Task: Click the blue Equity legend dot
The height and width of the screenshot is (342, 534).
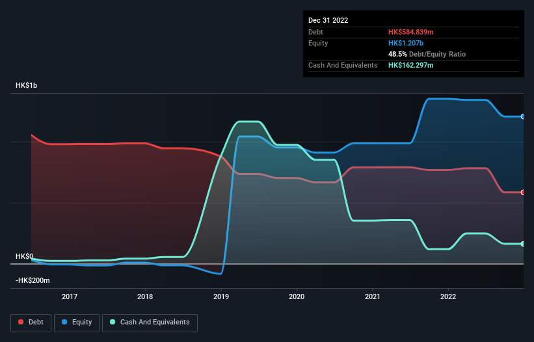Action: 64,322
